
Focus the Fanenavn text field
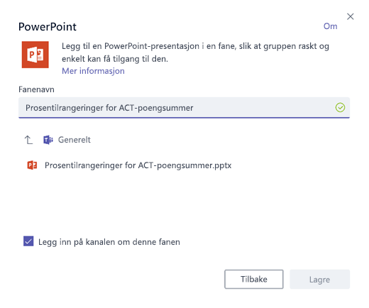point(184,108)
